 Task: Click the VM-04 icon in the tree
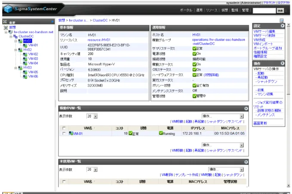[x=25, y=63]
